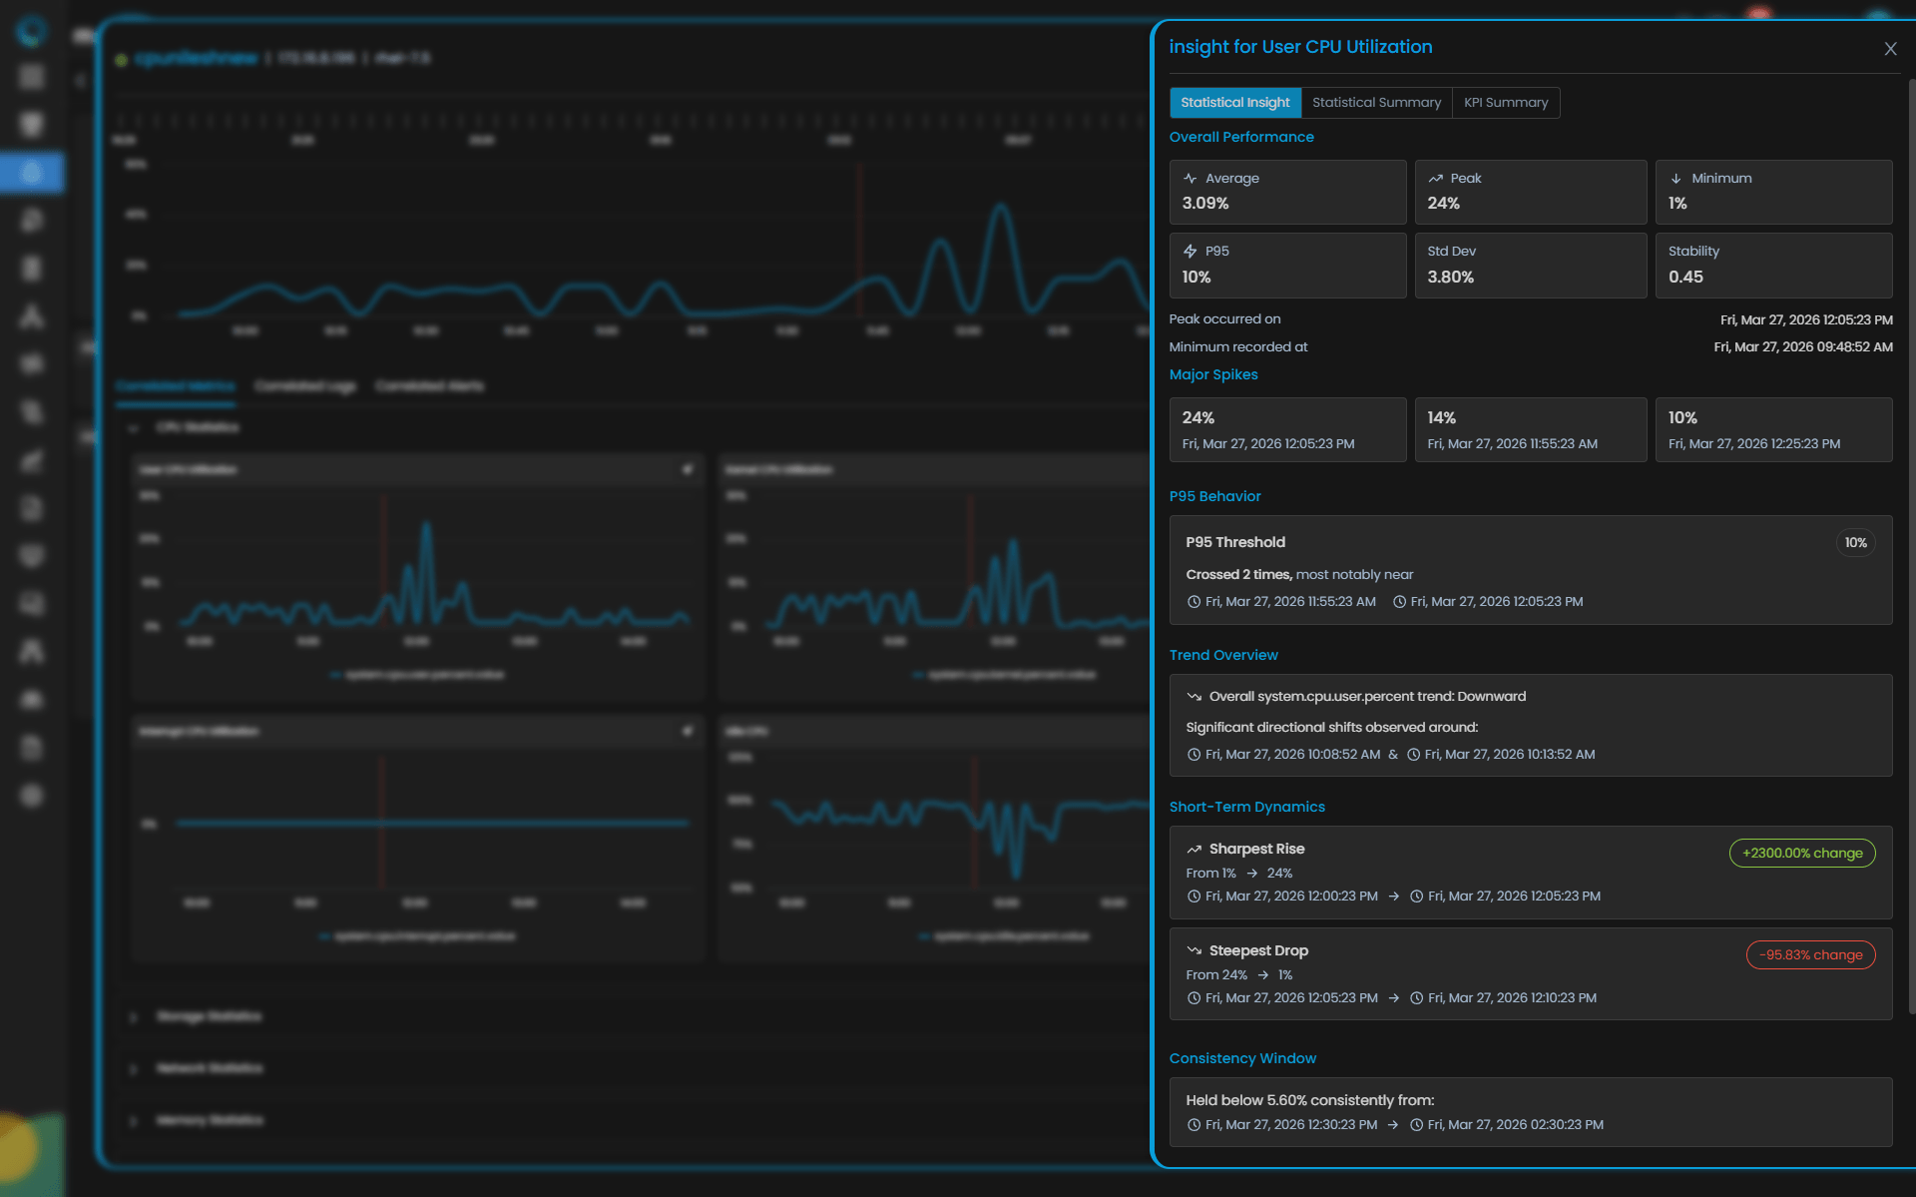Click the pulse icon beside Average

tap(1190, 179)
